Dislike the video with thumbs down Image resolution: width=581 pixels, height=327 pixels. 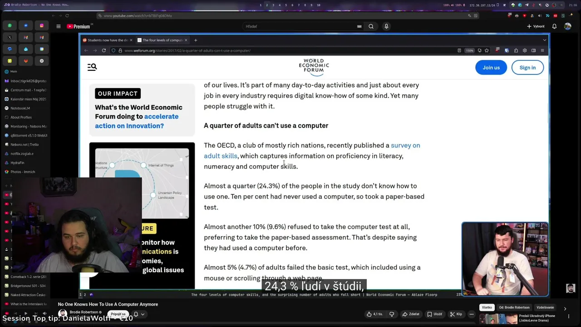click(x=392, y=314)
